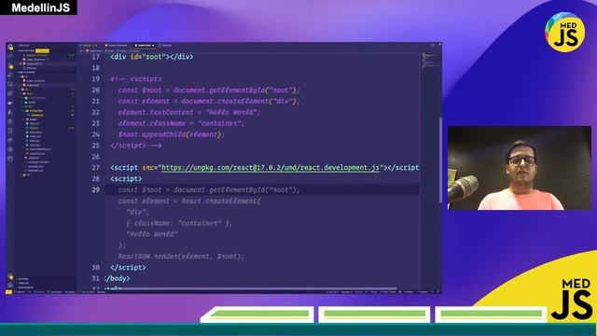
Task: Click the yellow remote indicator in status bar
Action: click(8, 292)
